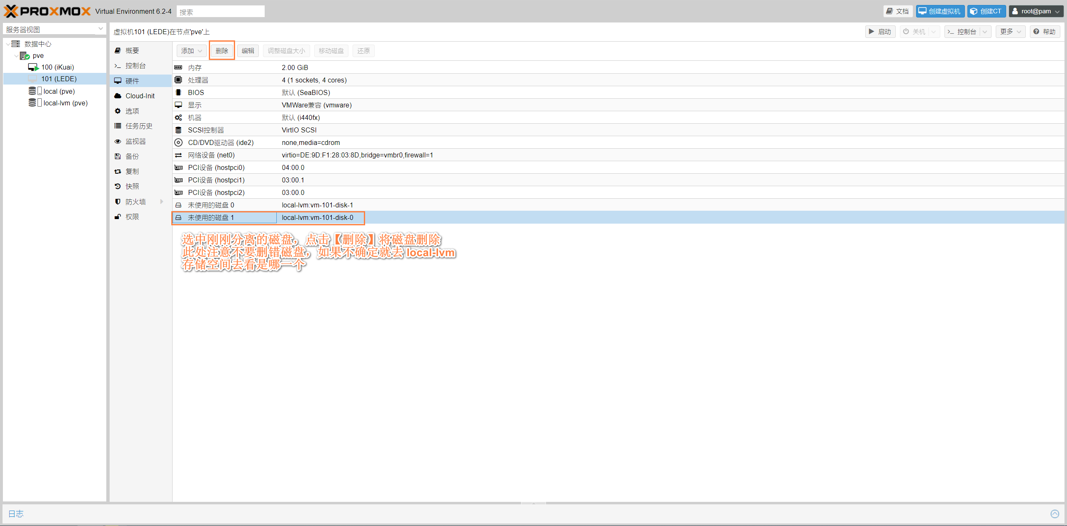The height and width of the screenshot is (526, 1067).
Task: Click the 删除 delete button
Action: [x=222, y=51]
